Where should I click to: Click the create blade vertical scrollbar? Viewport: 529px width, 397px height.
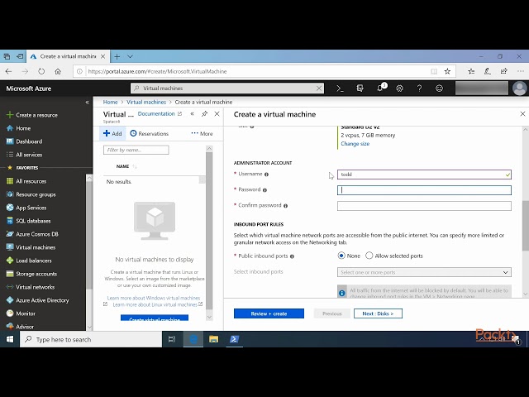tap(526, 226)
